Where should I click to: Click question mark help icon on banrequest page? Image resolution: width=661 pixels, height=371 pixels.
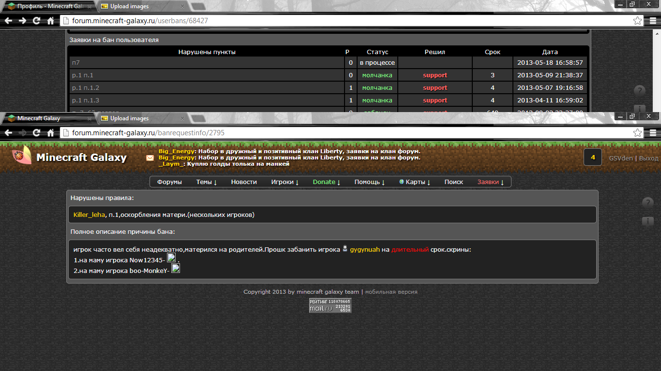tap(647, 203)
